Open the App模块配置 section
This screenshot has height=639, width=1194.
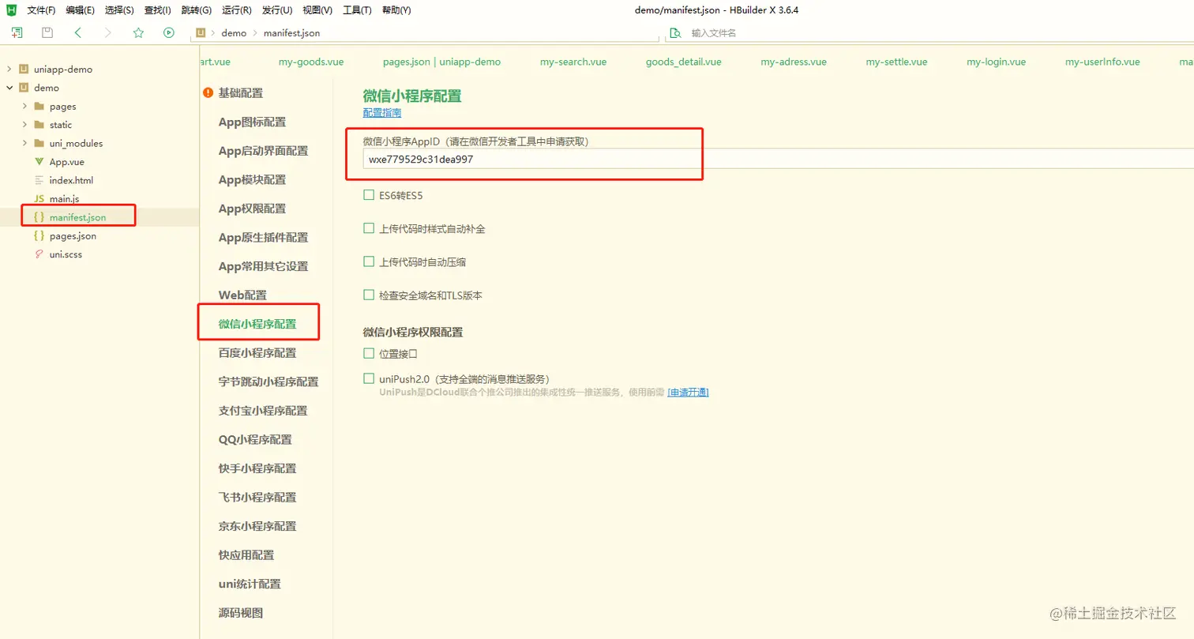pos(253,179)
